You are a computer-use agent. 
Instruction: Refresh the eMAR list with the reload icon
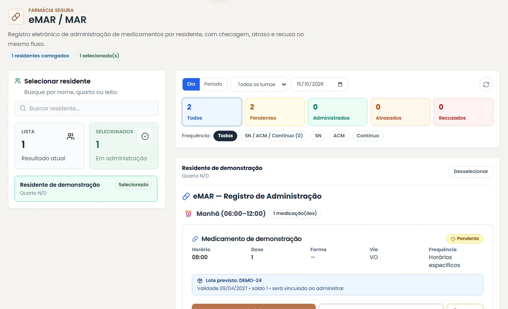pos(486,84)
